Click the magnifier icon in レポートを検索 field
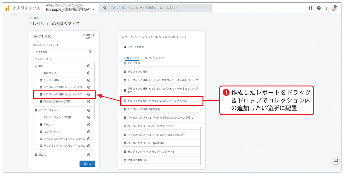The height and width of the screenshot is (176, 344). 125,47
